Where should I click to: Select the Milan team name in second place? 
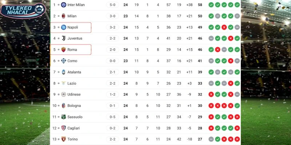72,16
